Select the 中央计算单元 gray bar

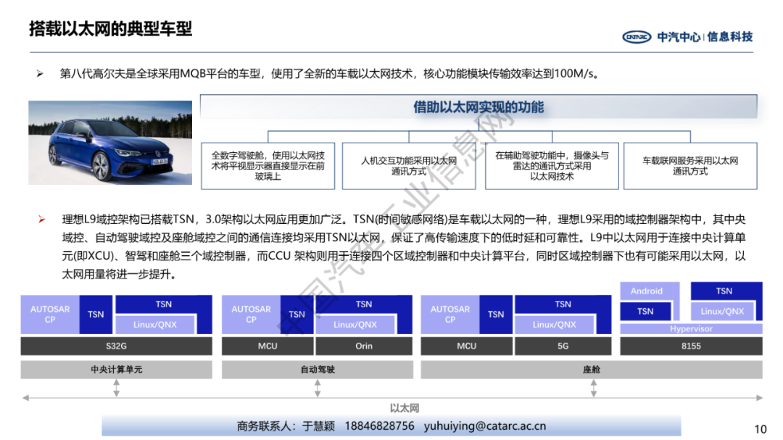click(x=116, y=370)
